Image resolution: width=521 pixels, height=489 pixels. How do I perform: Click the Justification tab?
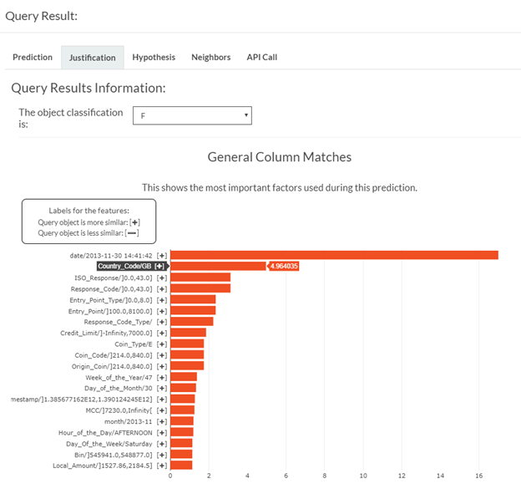[x=92, y=58]
